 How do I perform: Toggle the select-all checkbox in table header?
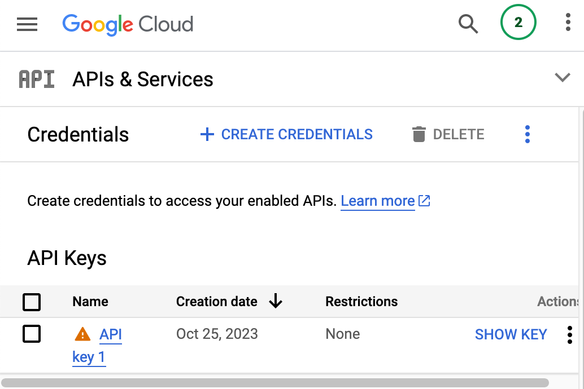[x=32, y=302]
